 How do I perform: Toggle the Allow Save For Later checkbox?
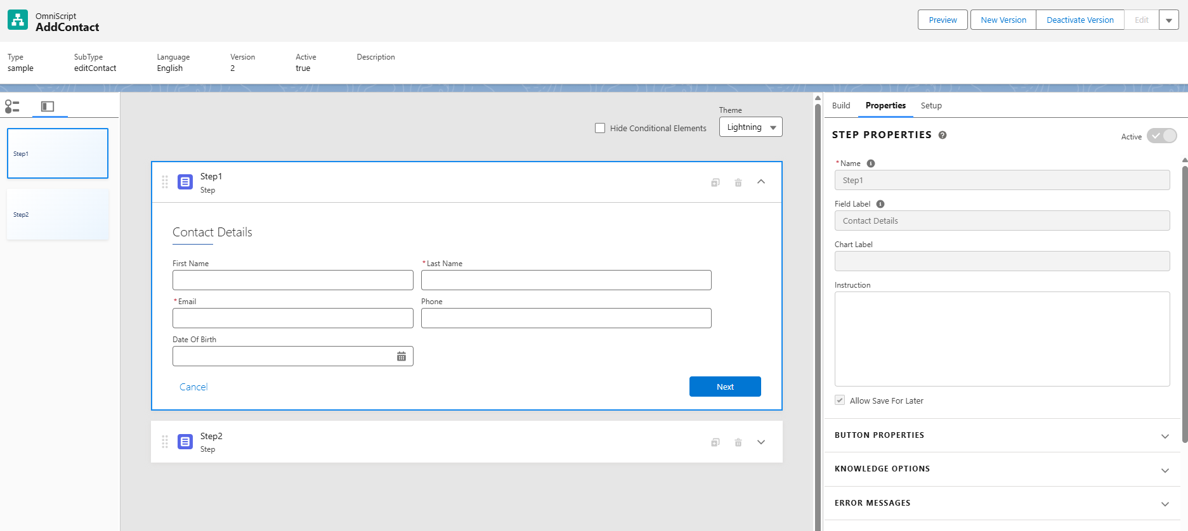(x=840, y=400)
